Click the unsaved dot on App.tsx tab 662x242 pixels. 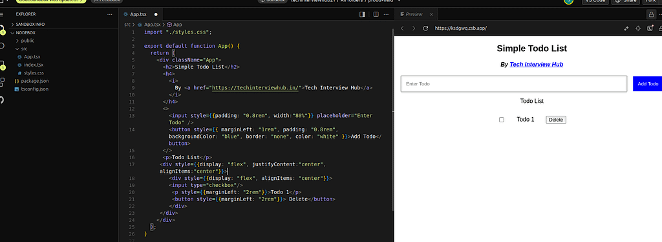point(156,14)
